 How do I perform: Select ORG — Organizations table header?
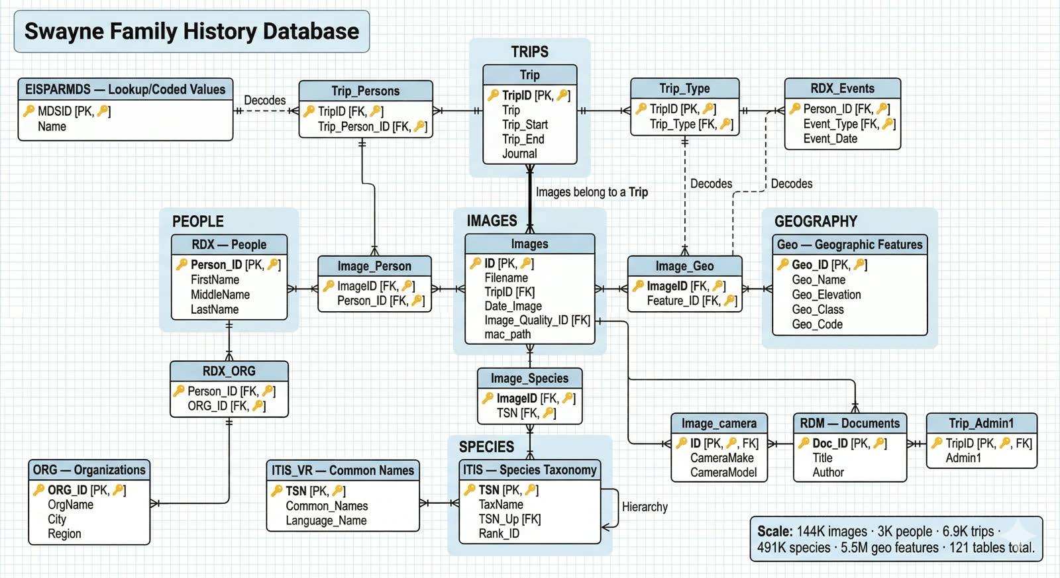(89, 470)
